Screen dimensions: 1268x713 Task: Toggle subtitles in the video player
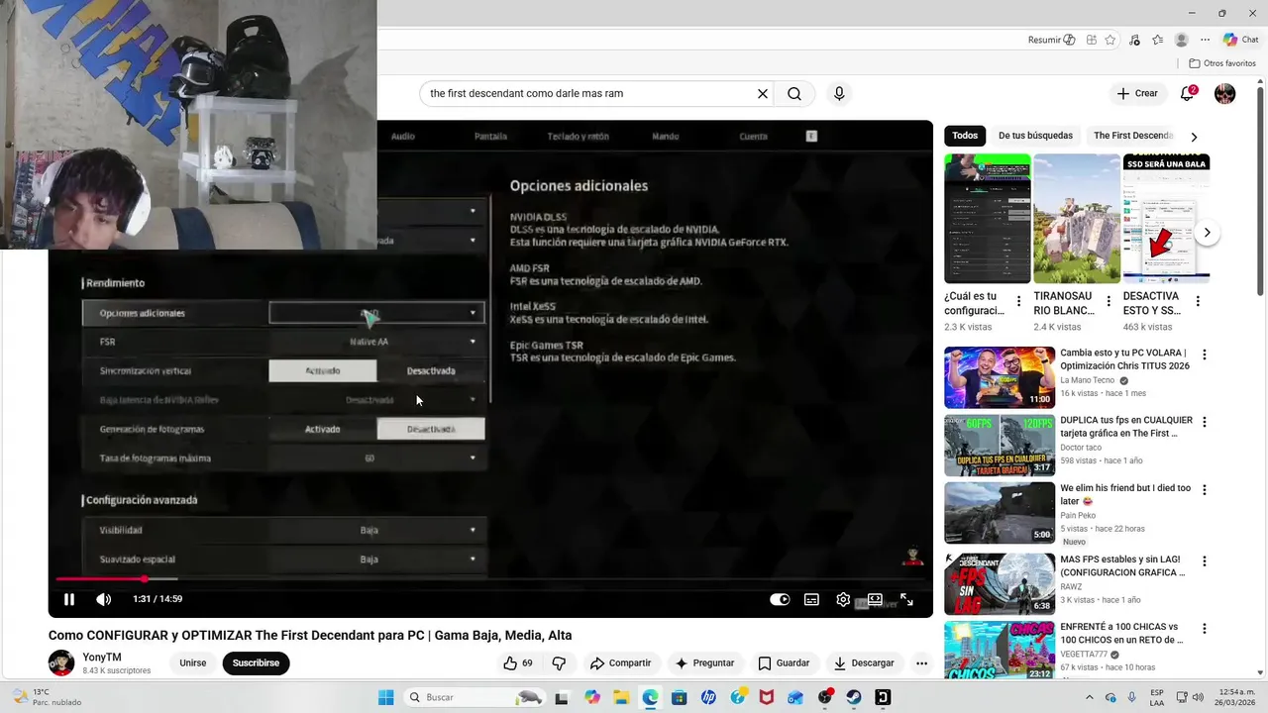pyautogui.click(x=811, y=599)
